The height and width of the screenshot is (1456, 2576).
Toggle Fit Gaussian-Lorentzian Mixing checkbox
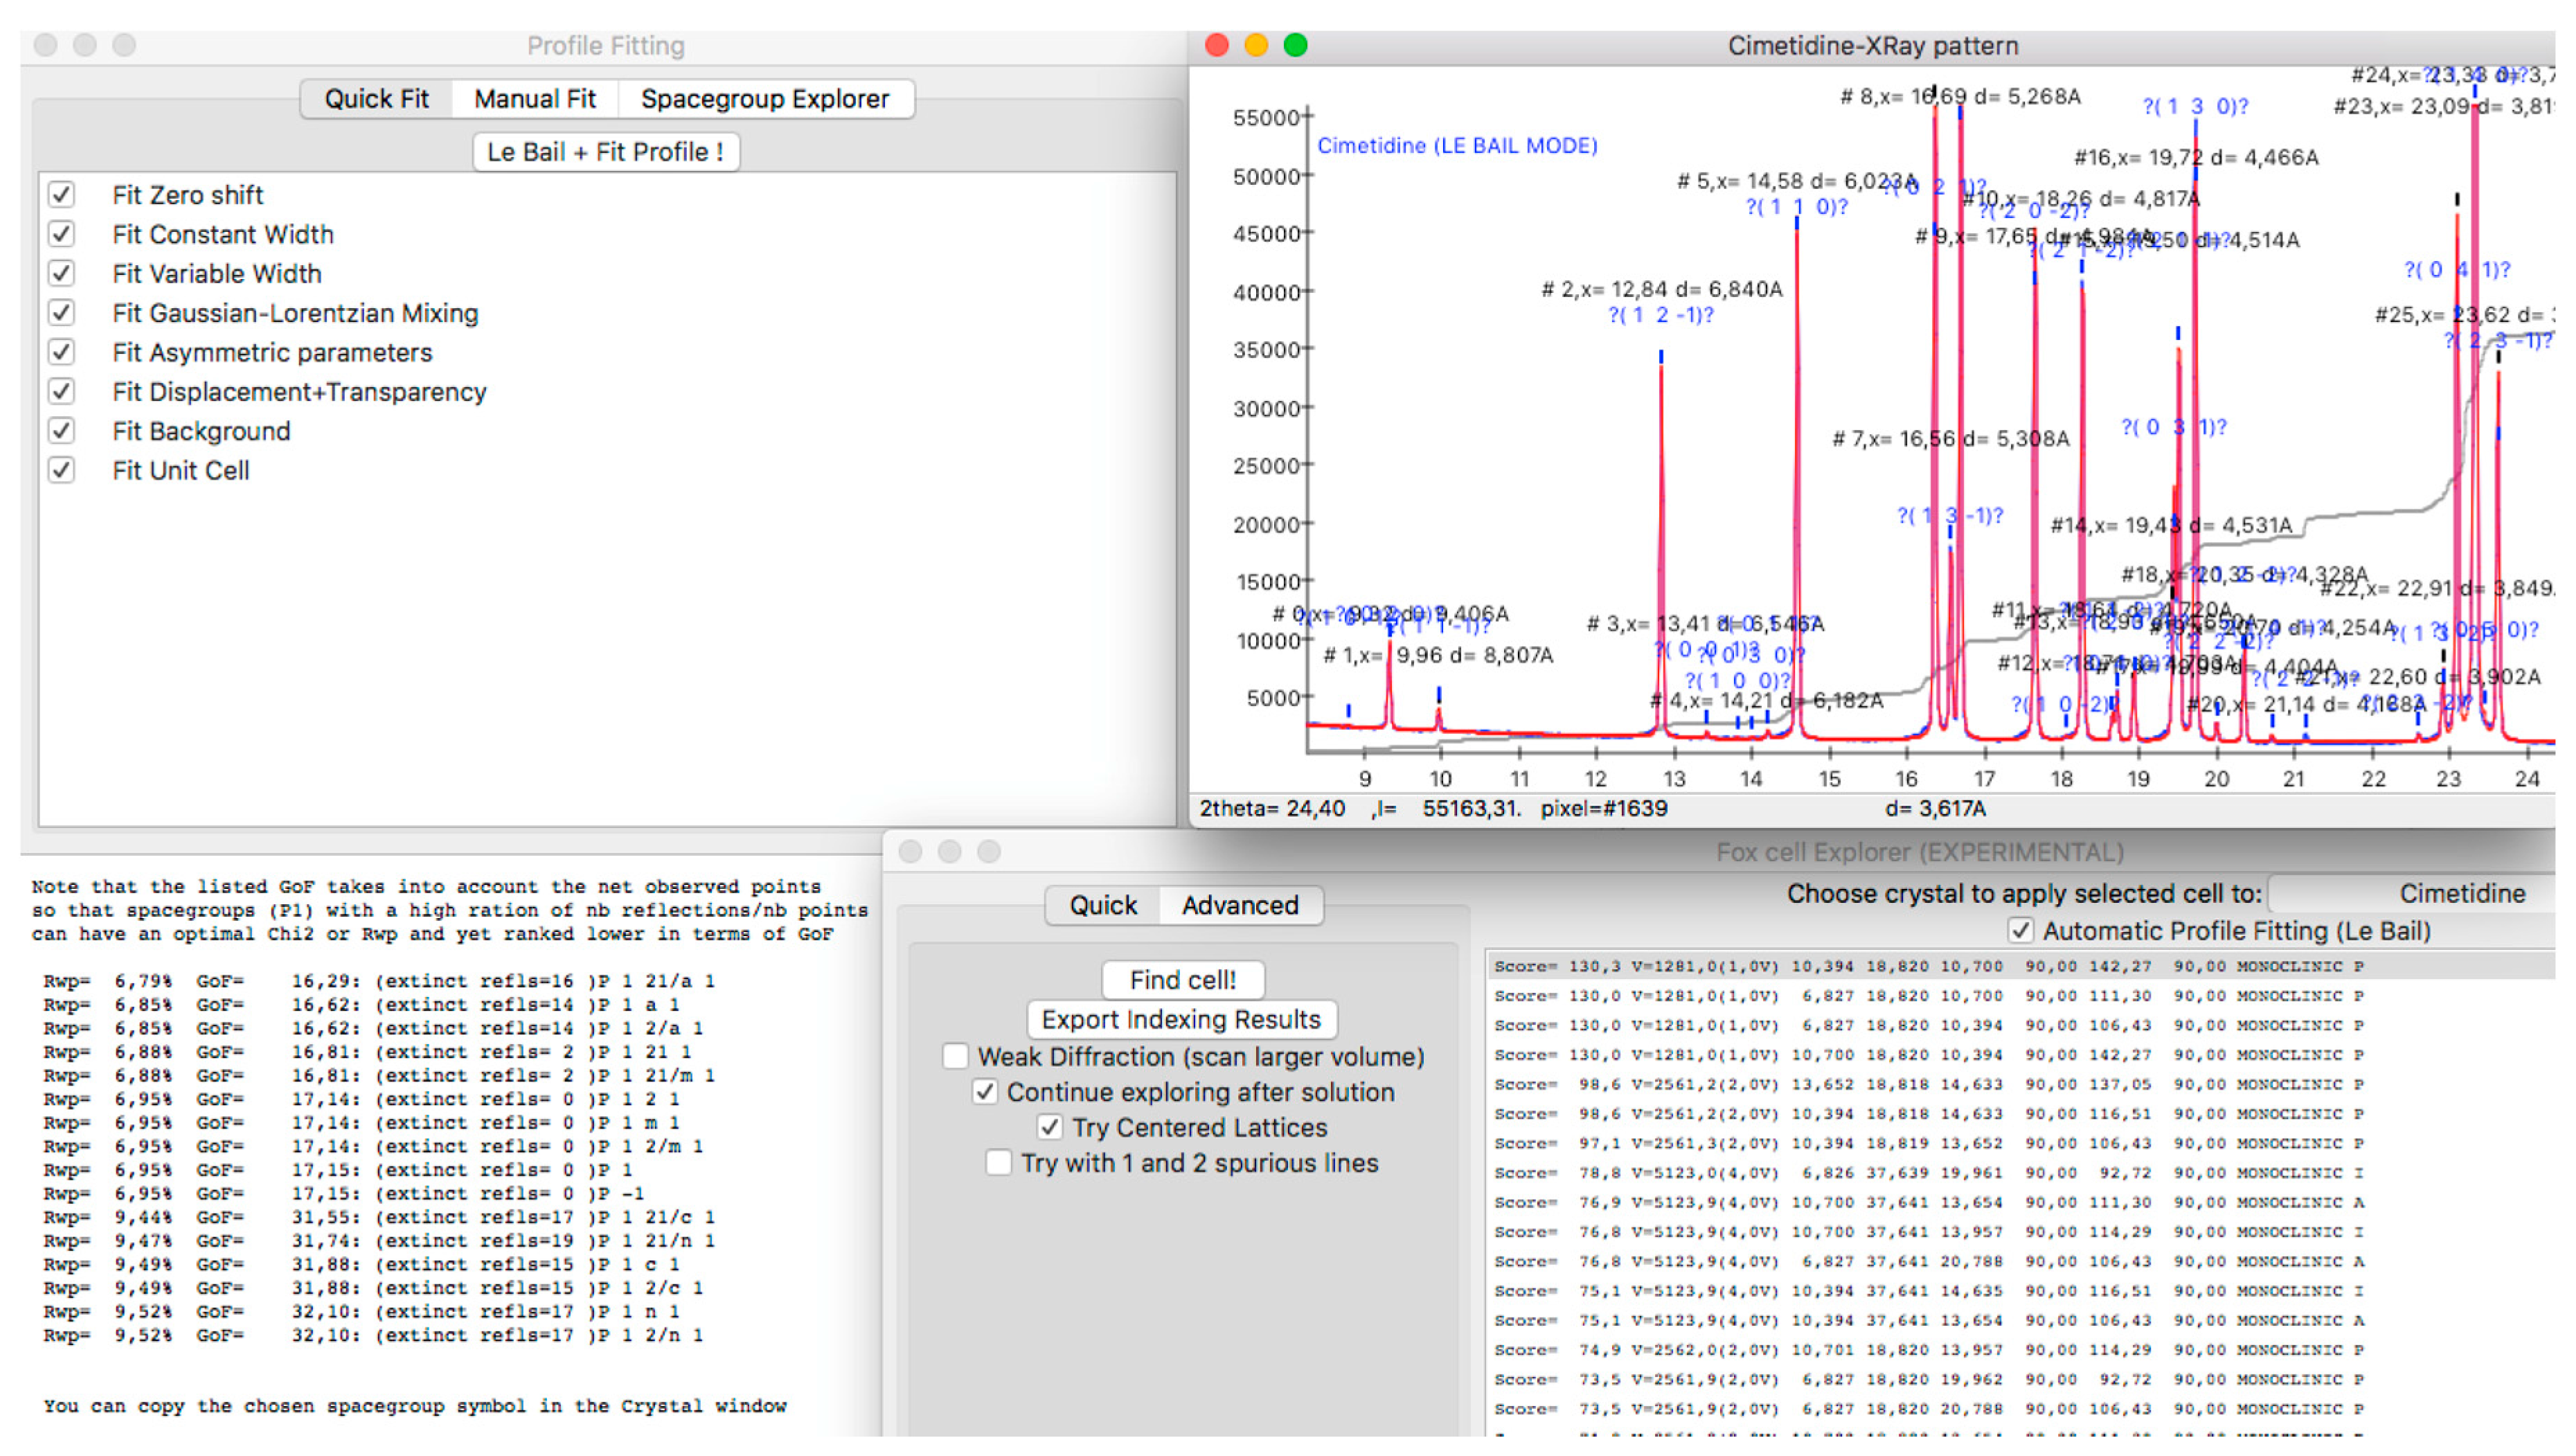point(62,312)
